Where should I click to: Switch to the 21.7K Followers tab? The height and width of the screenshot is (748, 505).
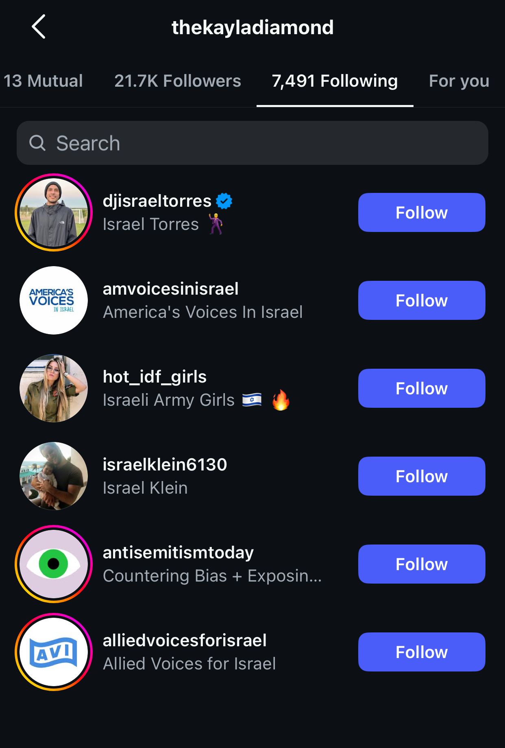[x=178, y=81]
